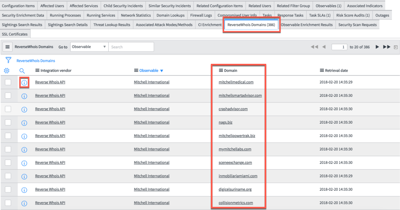Screen dimensions: 400x210
Task: Check the inmobiliariamiami.com row checkbox
Action: tap(8, 176)
